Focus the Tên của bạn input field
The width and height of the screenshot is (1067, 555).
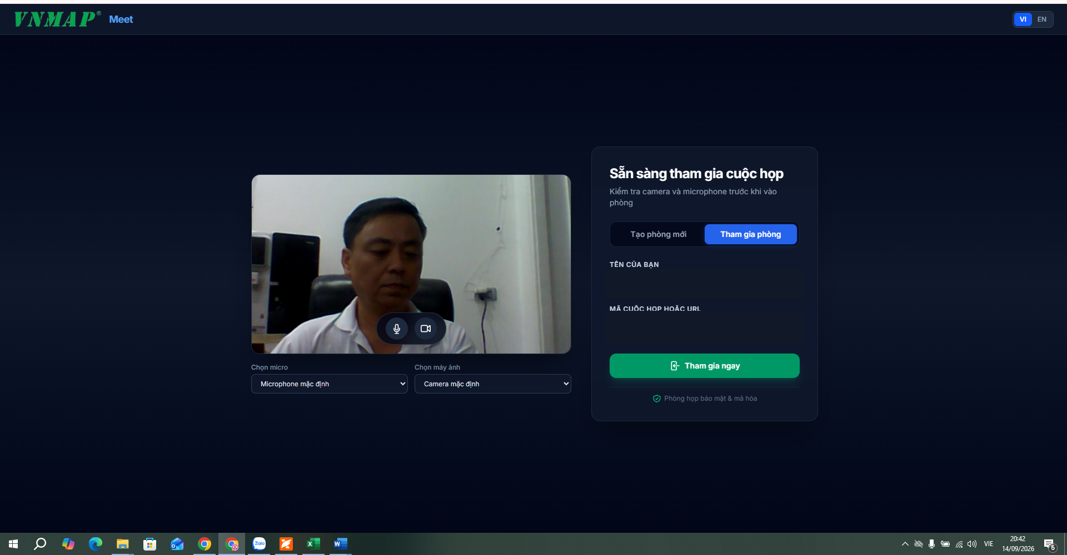[x=705, y=284]
